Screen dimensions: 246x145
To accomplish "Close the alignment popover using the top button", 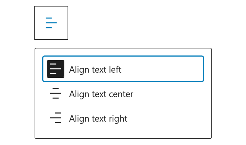I will click(x=51, y=23).
